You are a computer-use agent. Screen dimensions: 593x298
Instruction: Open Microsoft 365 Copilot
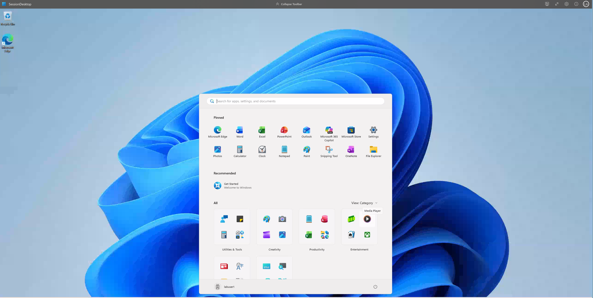[329, 133]
